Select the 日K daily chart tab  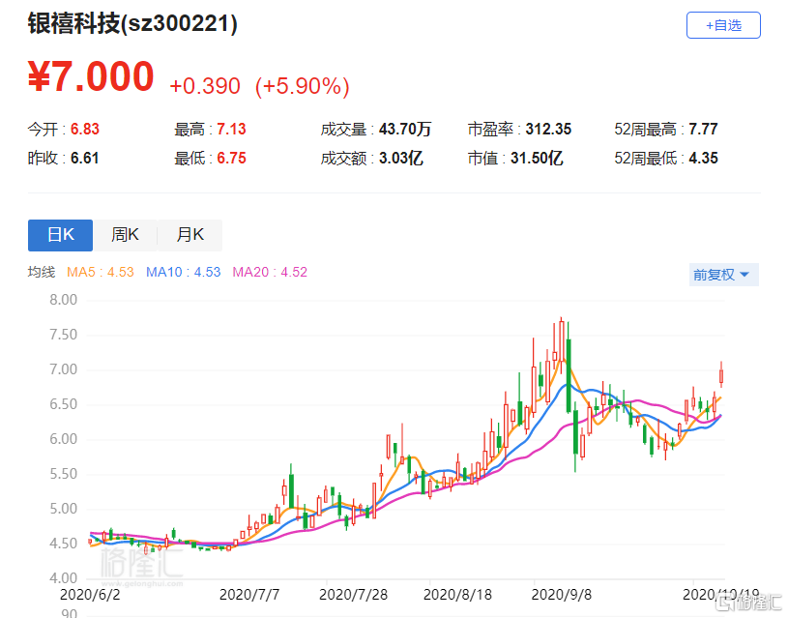pos(60,235)
